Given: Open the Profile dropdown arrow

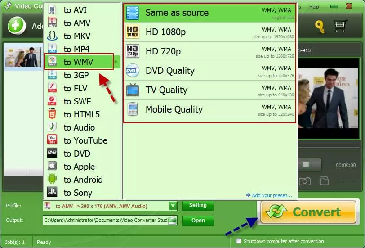Looking at the screenshot, I should (x=173, y=206).
